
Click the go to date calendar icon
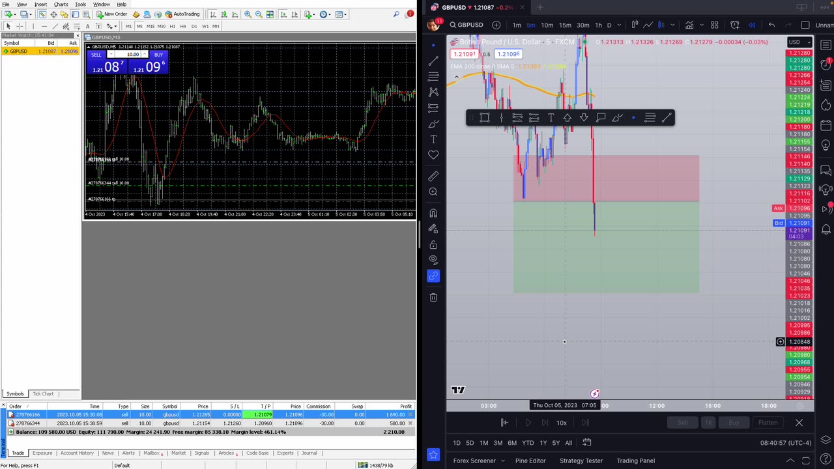click(x=586, y=443)
